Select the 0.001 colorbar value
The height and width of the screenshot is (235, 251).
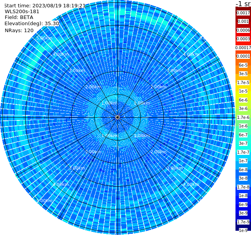[243, 21]
